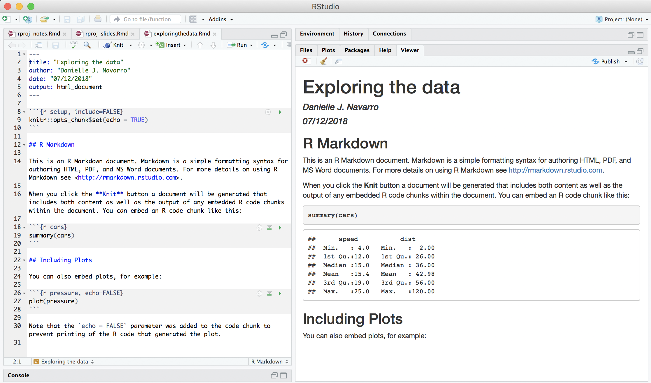The height and width of the screenshot is (383, 651).
Task: Toggle the document outline button
Action: coord(288,45)
